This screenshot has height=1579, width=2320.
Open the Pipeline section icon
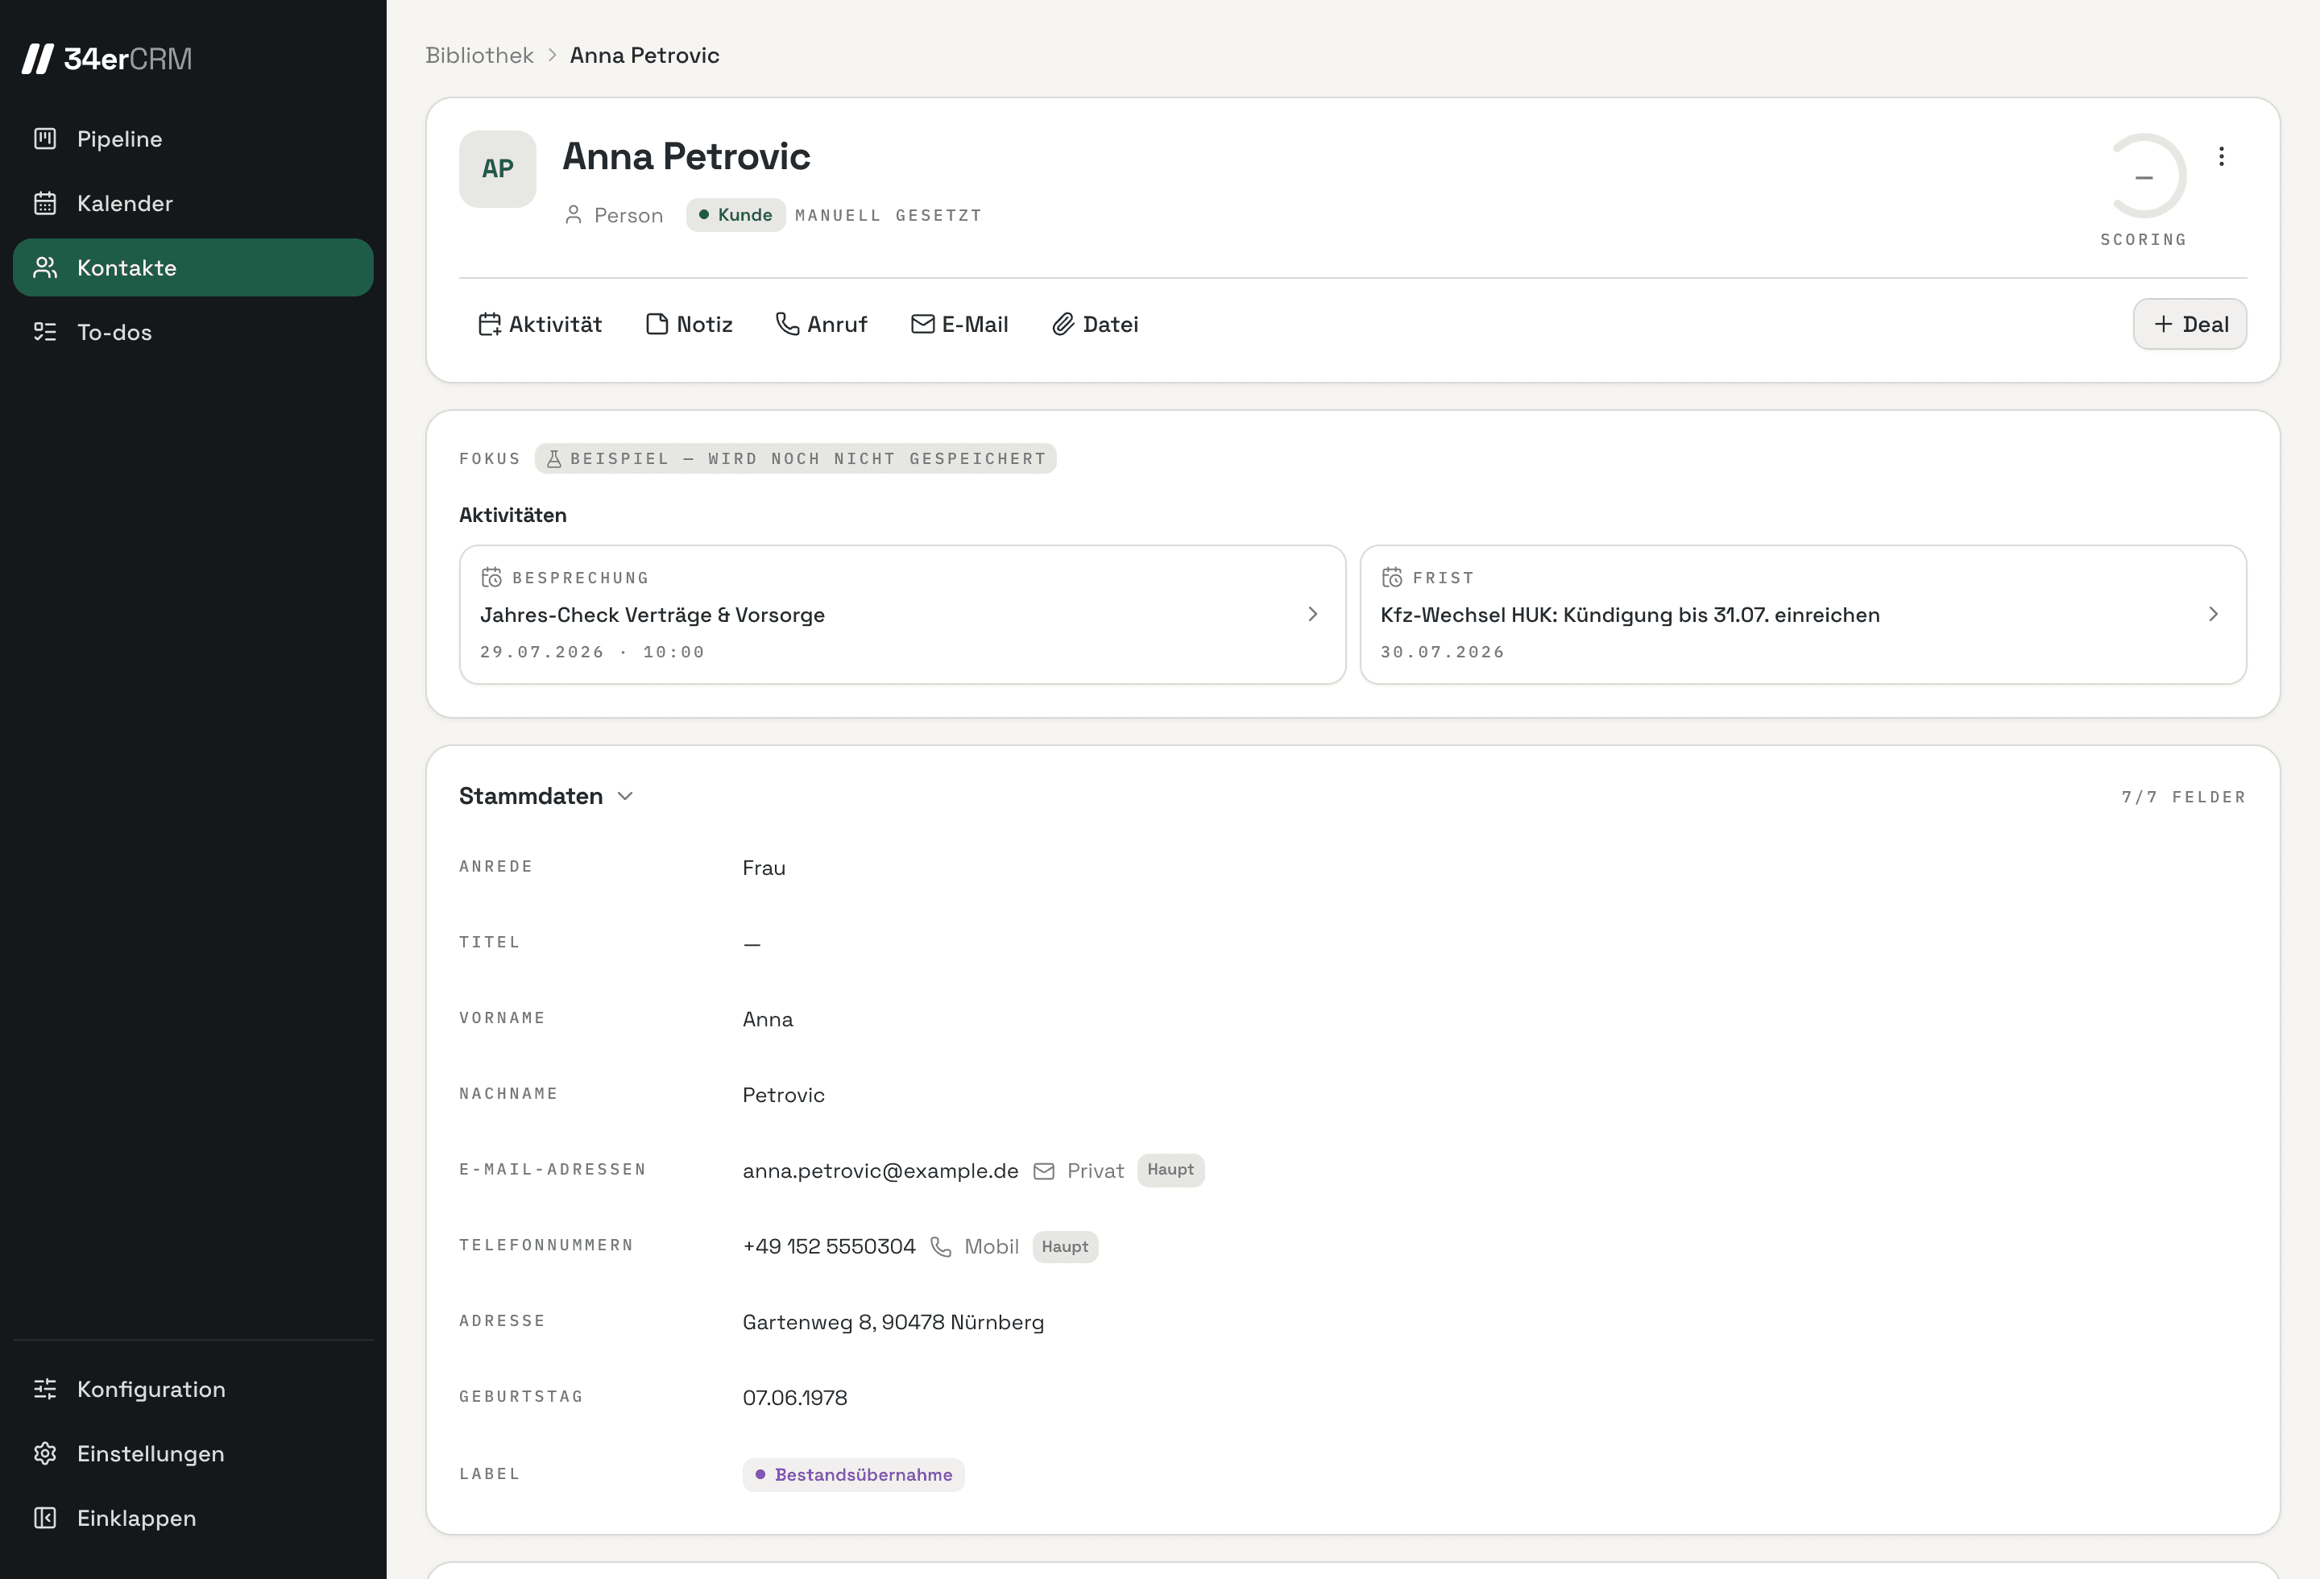point(45,139)
